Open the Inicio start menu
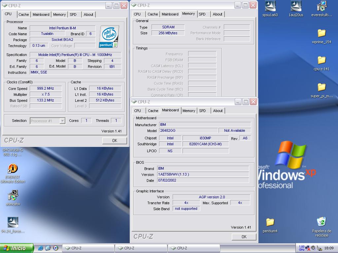 17,248
